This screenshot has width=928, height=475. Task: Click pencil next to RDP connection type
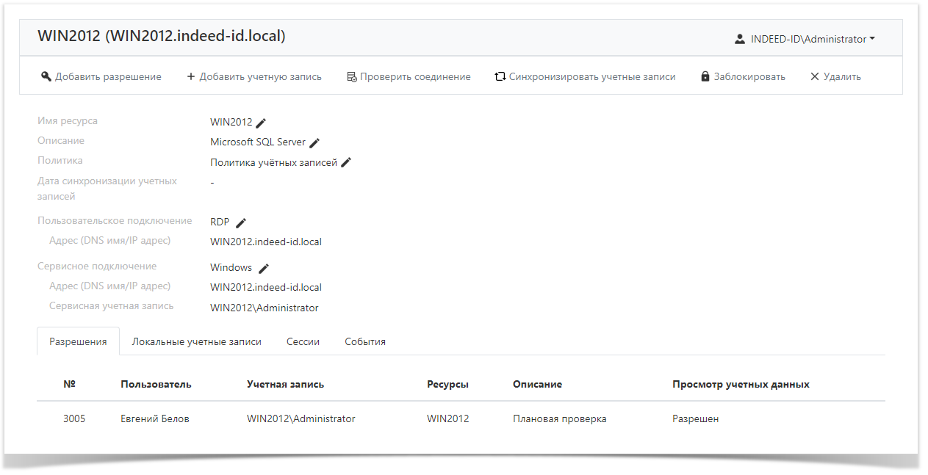click(240, 221)
